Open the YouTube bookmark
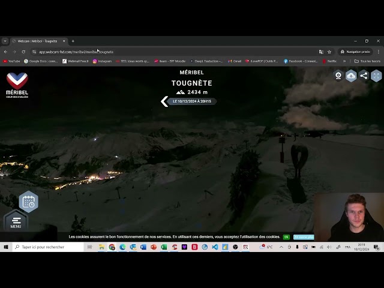The width and height of the screenshot is (384, 288). pos(11,61)
